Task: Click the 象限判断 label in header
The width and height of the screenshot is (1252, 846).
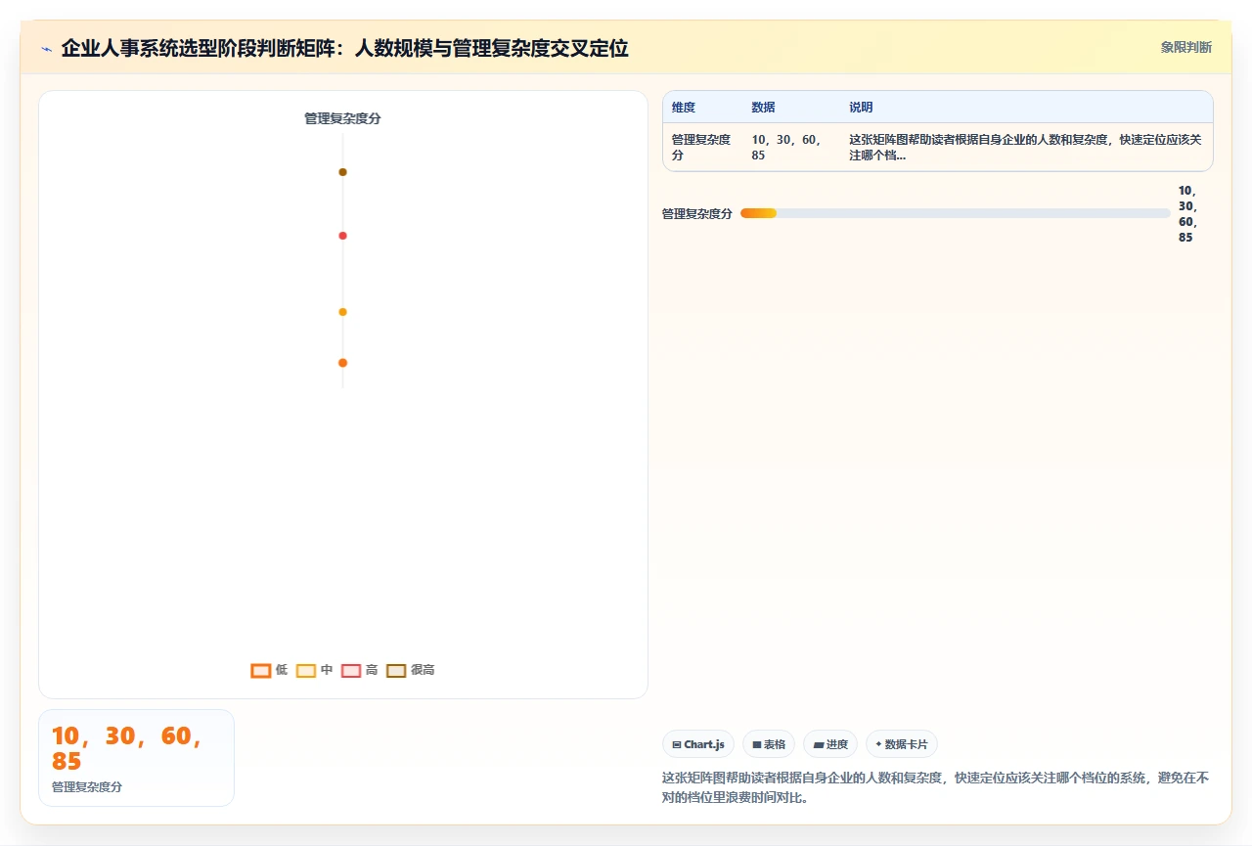Action: click(x=1185, y=47)
